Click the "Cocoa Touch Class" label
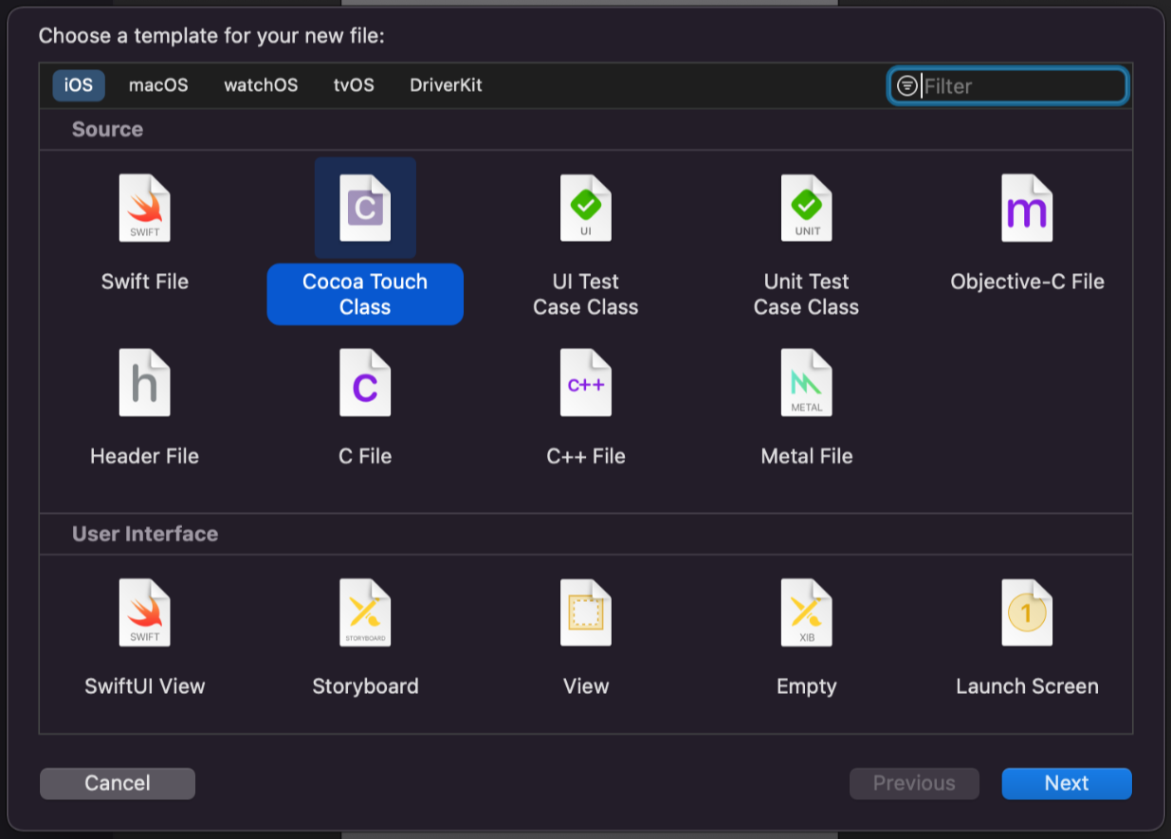 365,294
